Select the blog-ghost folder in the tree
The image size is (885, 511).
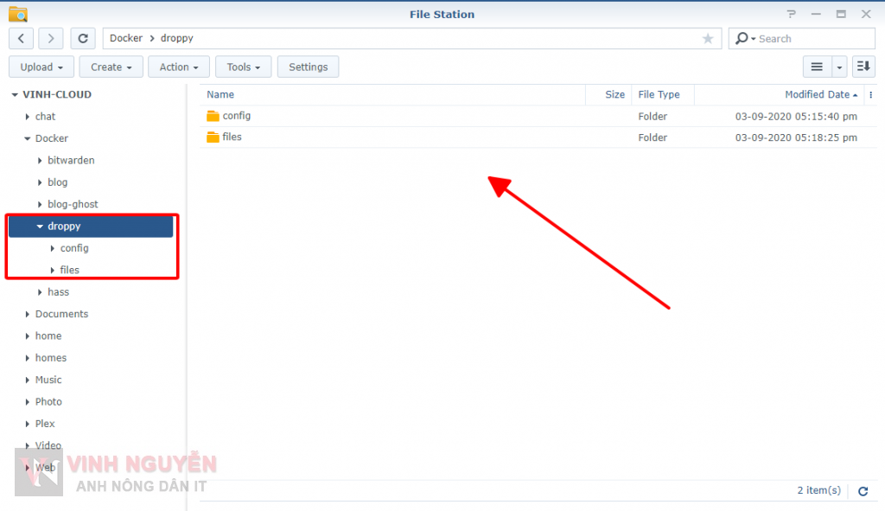point(73,204)
